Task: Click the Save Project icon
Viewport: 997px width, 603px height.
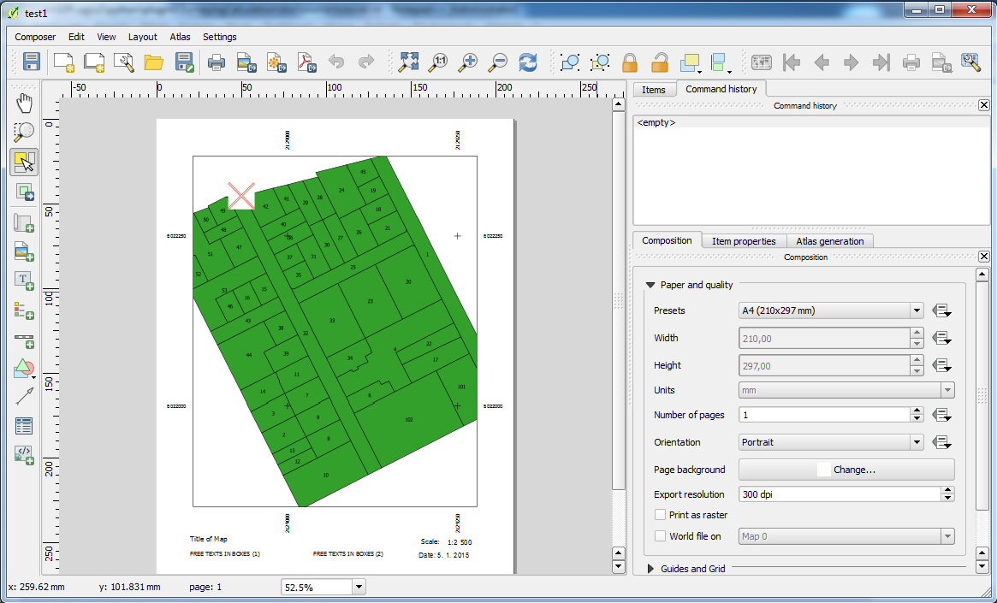Action: click(32, 62)
